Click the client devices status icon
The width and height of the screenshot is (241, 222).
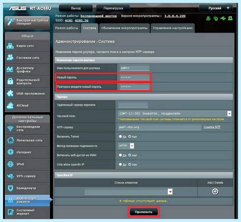click(x=216, y=18)
